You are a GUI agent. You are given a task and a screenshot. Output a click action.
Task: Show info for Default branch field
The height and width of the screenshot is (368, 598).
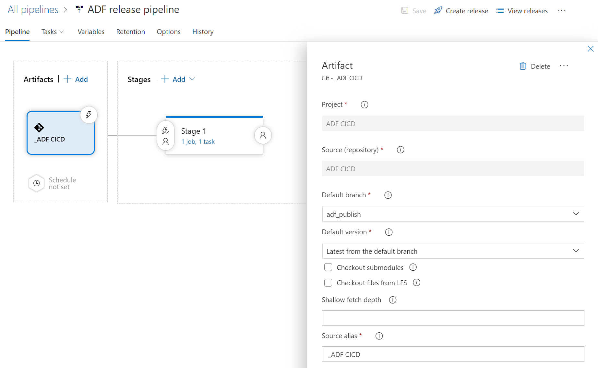pos(388,195)
